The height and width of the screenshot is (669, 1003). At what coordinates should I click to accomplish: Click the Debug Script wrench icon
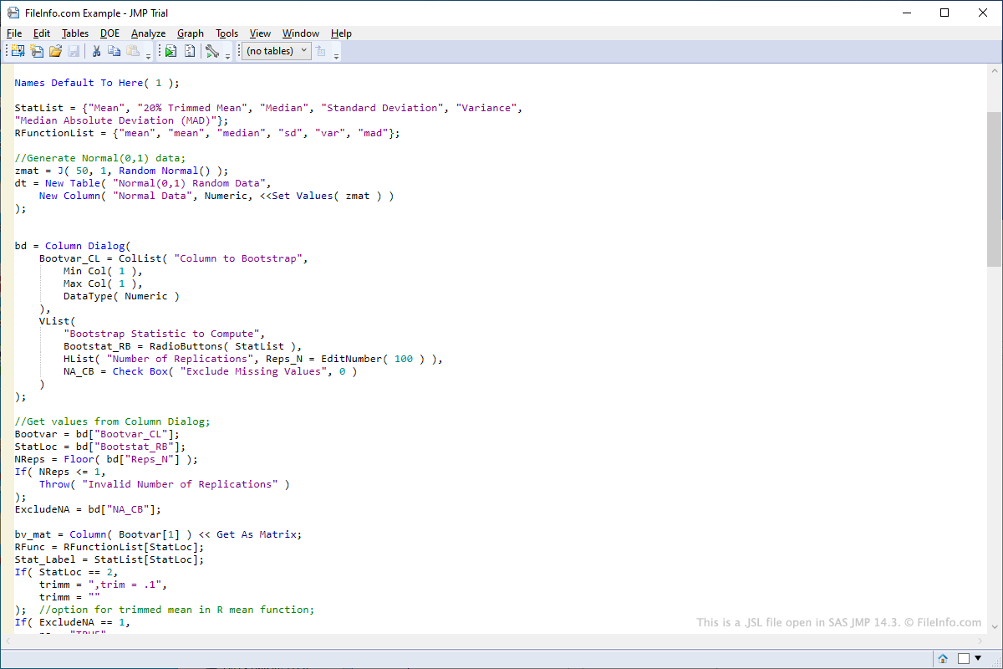point(212,51)
